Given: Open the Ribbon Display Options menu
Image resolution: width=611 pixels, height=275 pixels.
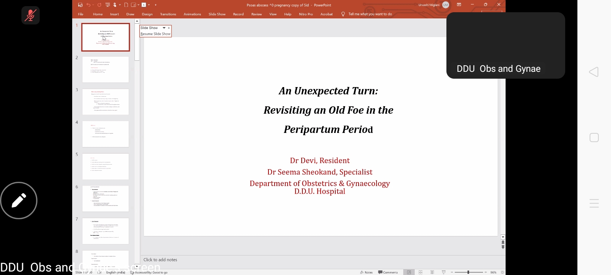Looking at the screenshot, I should pyautogui.click(x=459, y=5).
